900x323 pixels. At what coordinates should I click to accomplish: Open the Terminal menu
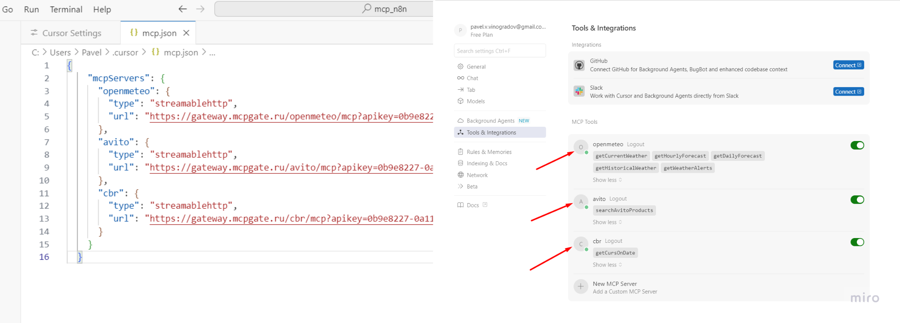tap(66, 9)
